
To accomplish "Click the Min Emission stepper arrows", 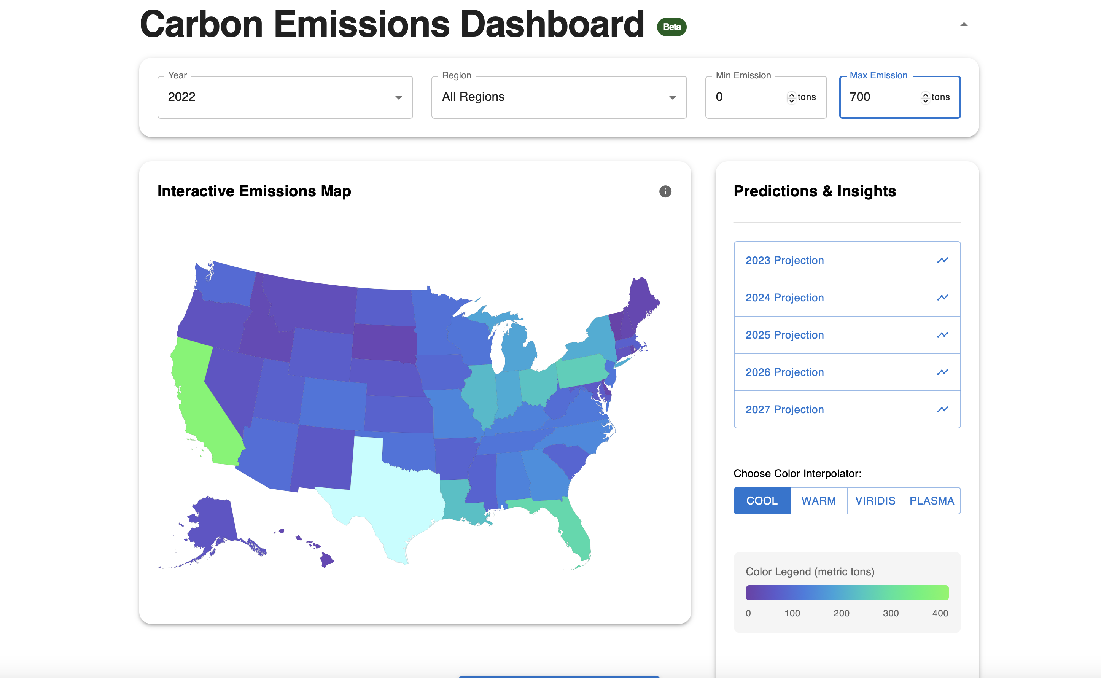I will (x=791, y=97).
